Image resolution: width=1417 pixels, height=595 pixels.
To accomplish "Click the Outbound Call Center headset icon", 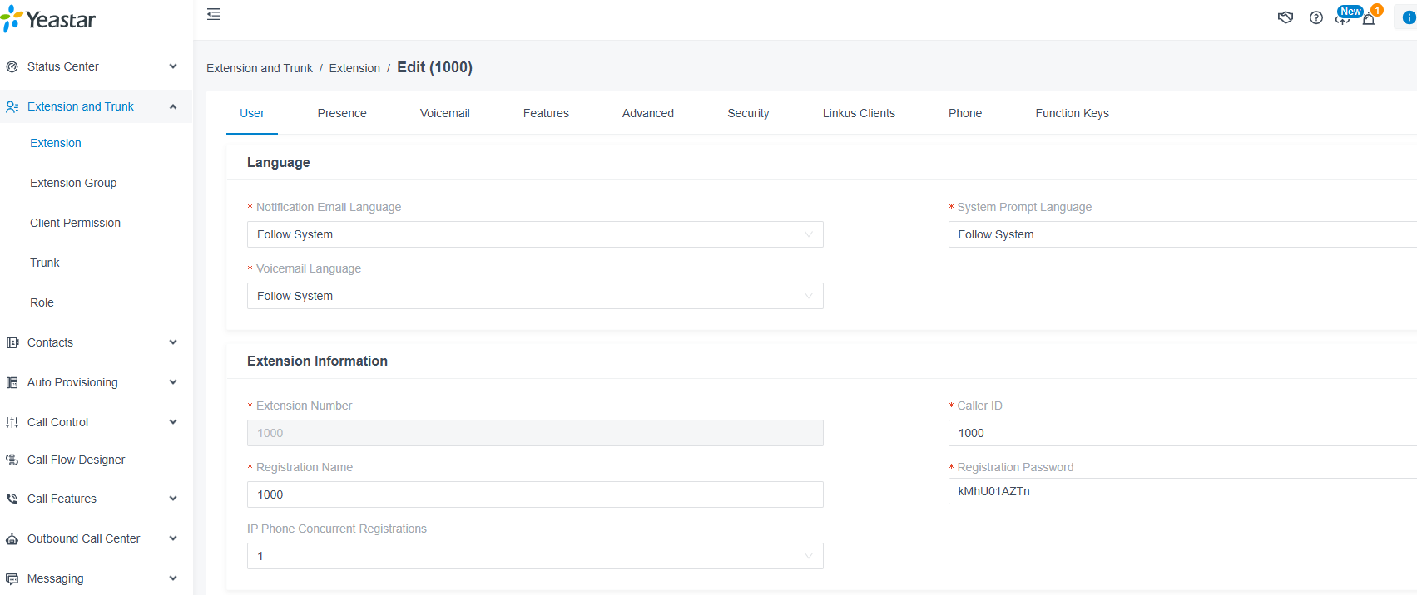I will [x=12, y=538].
